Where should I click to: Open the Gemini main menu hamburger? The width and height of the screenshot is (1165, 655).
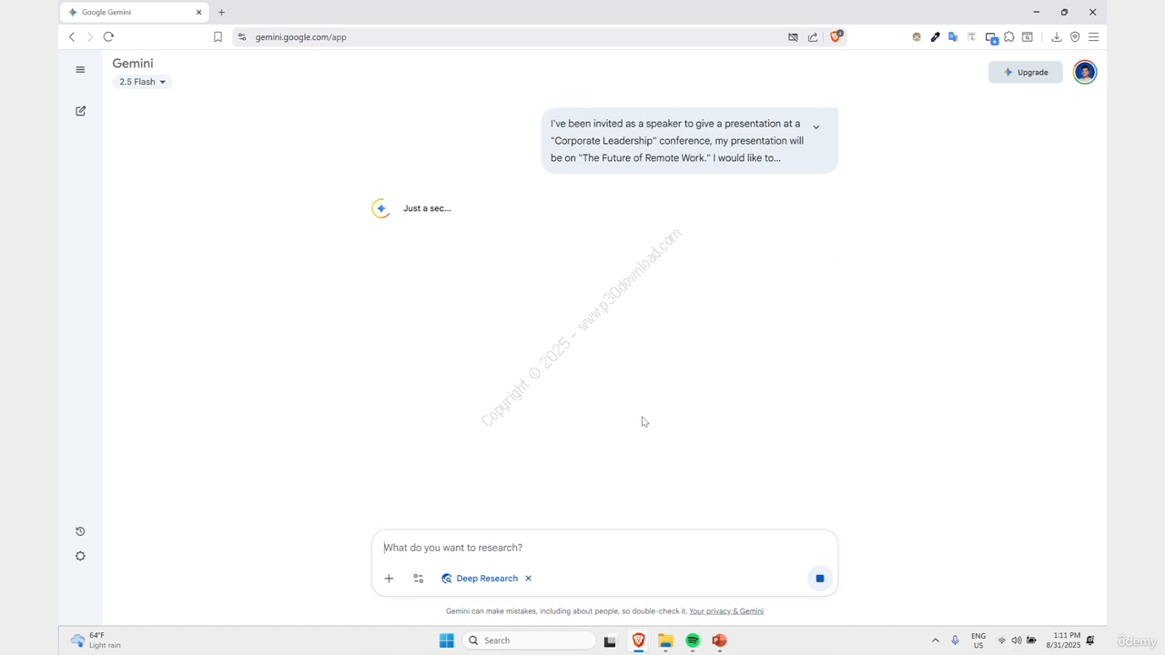[80, 70]
